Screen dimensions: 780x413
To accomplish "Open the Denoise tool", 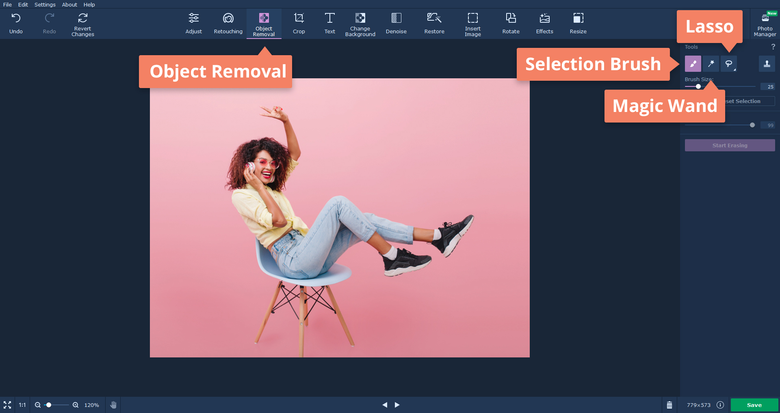I will [396, 24].
